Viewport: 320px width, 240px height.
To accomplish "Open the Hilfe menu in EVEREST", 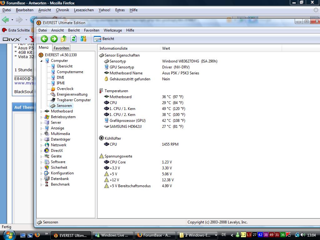I will (130, 30).
